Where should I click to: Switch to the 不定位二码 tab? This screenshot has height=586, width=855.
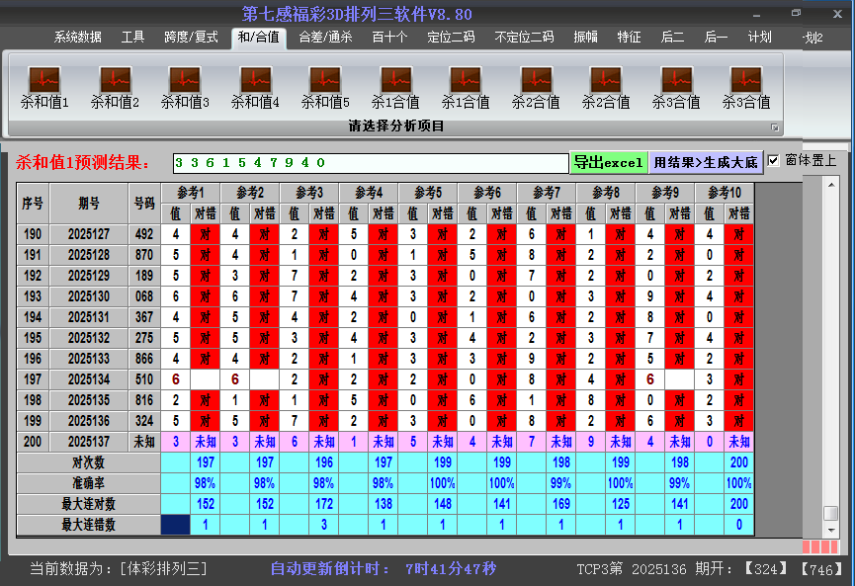(524, 38)
